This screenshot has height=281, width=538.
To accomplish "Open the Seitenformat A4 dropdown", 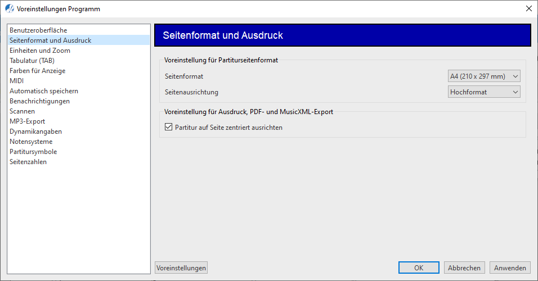I will 484,76.
